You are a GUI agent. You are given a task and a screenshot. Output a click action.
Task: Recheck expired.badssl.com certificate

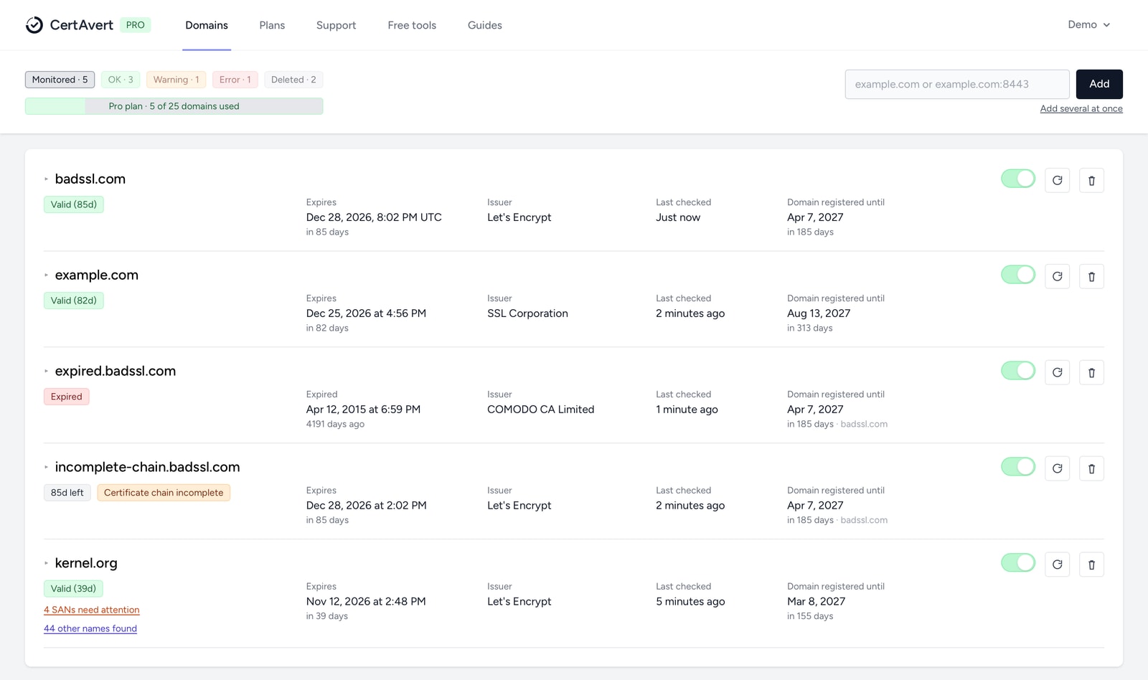pyautogui.click(x=1057, y=373)
